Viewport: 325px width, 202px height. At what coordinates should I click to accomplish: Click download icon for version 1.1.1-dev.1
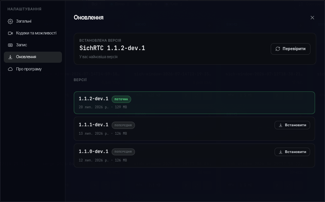click(x=281, y=125)
